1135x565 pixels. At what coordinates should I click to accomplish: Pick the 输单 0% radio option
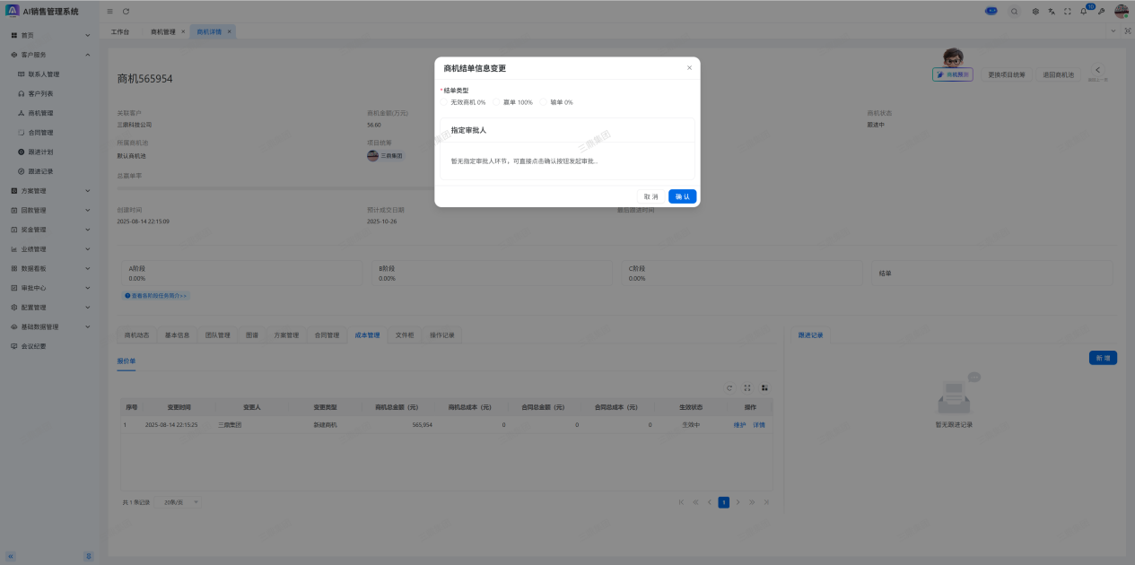click(x=545, y=102)
